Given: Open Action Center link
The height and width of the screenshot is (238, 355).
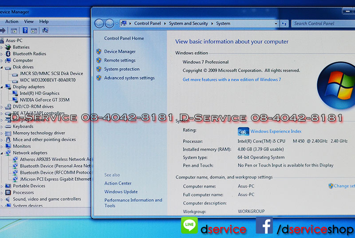Looking at the screenshot, I should click(118, 183).
